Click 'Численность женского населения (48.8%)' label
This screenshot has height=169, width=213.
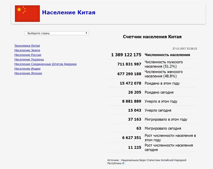click(x=164, y=74)
